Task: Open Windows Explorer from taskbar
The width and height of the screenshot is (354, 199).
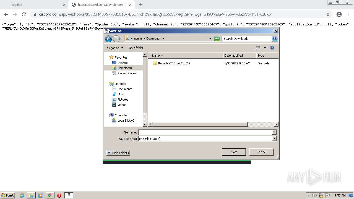Action: [x=31, y=195]
